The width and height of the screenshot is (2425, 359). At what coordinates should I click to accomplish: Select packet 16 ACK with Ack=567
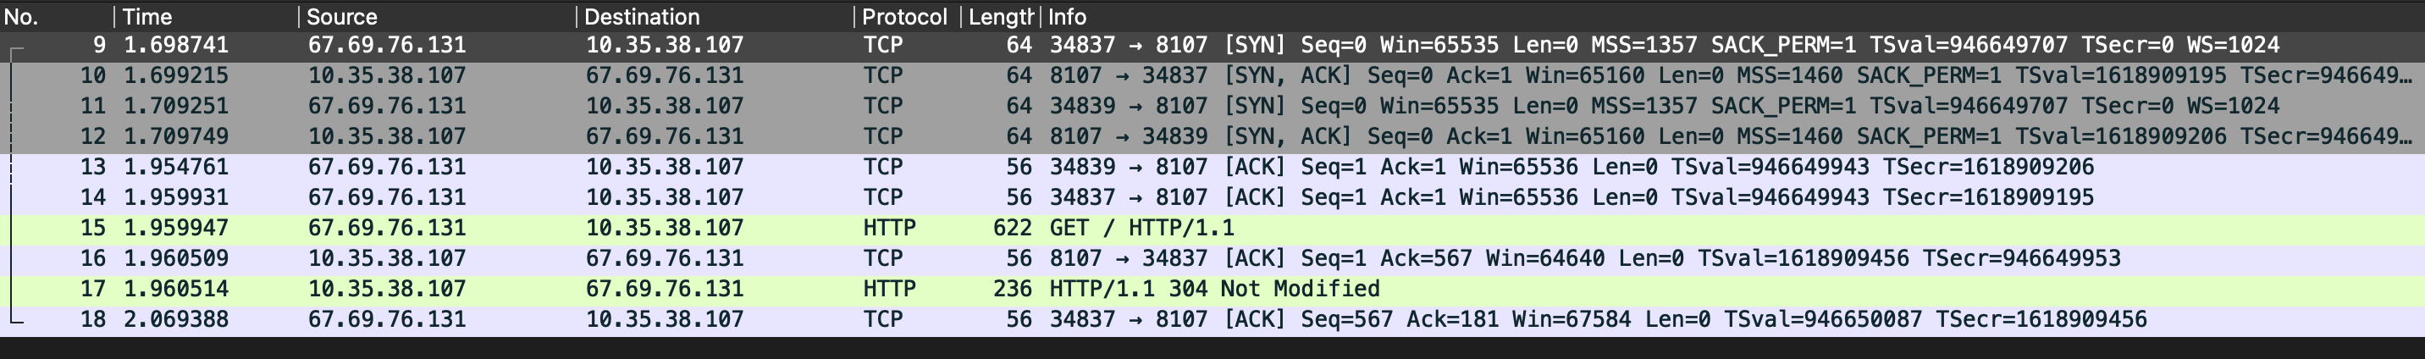pyautogui.click(x=1212, y=258)
